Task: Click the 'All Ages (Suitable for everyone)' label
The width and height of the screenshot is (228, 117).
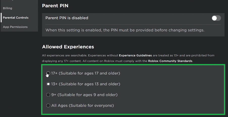Action: (x=83, y=105)
